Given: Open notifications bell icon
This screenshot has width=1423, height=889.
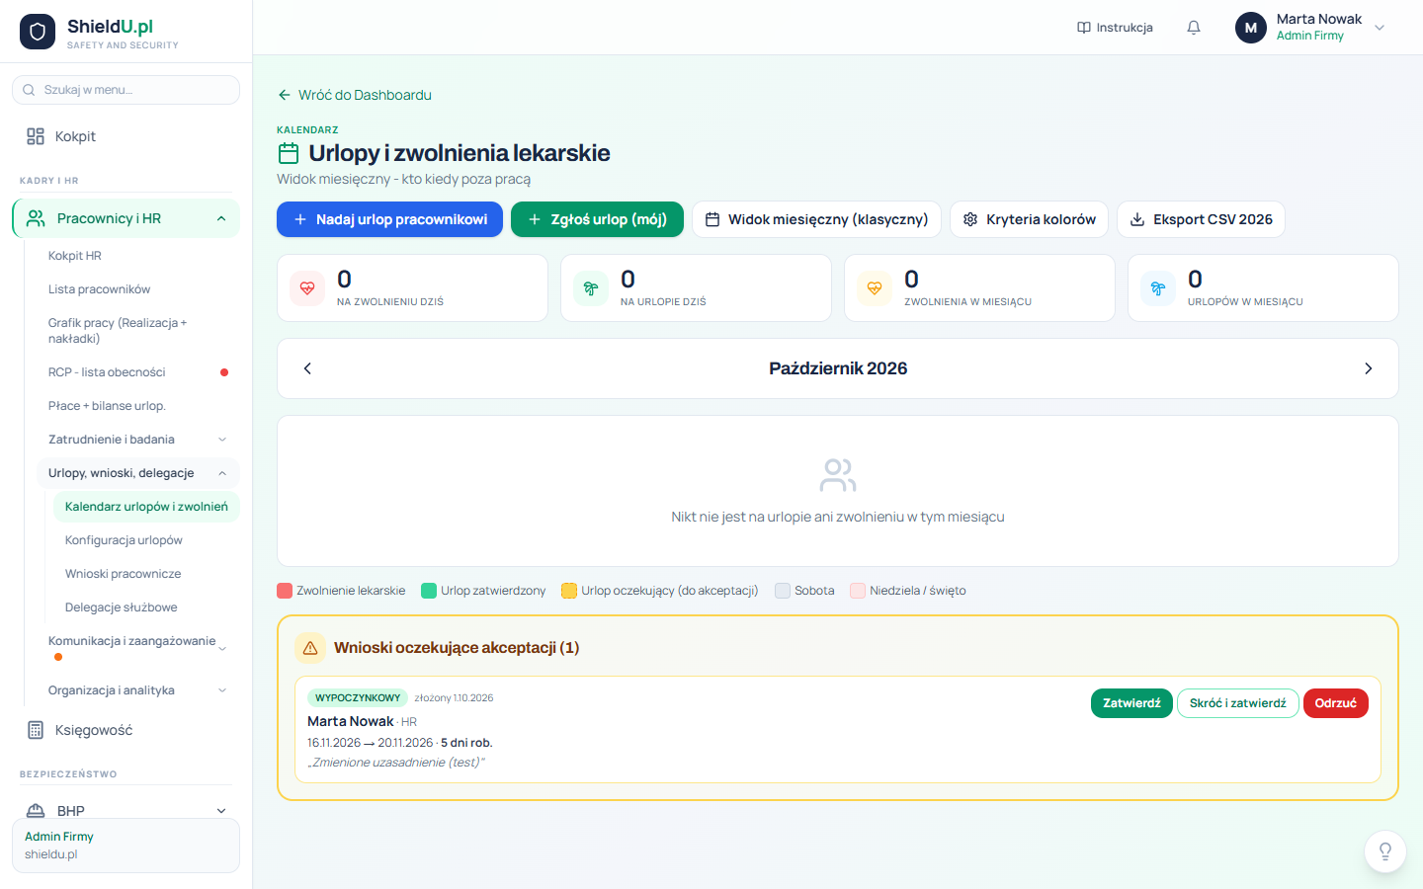Looking at the screenshot, I should [x=1194, y=28].
